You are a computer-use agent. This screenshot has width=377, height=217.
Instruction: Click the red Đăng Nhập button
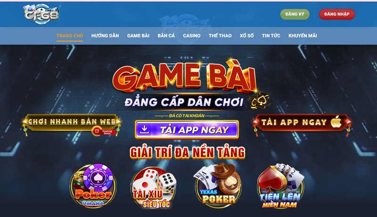tap(337, 14)
